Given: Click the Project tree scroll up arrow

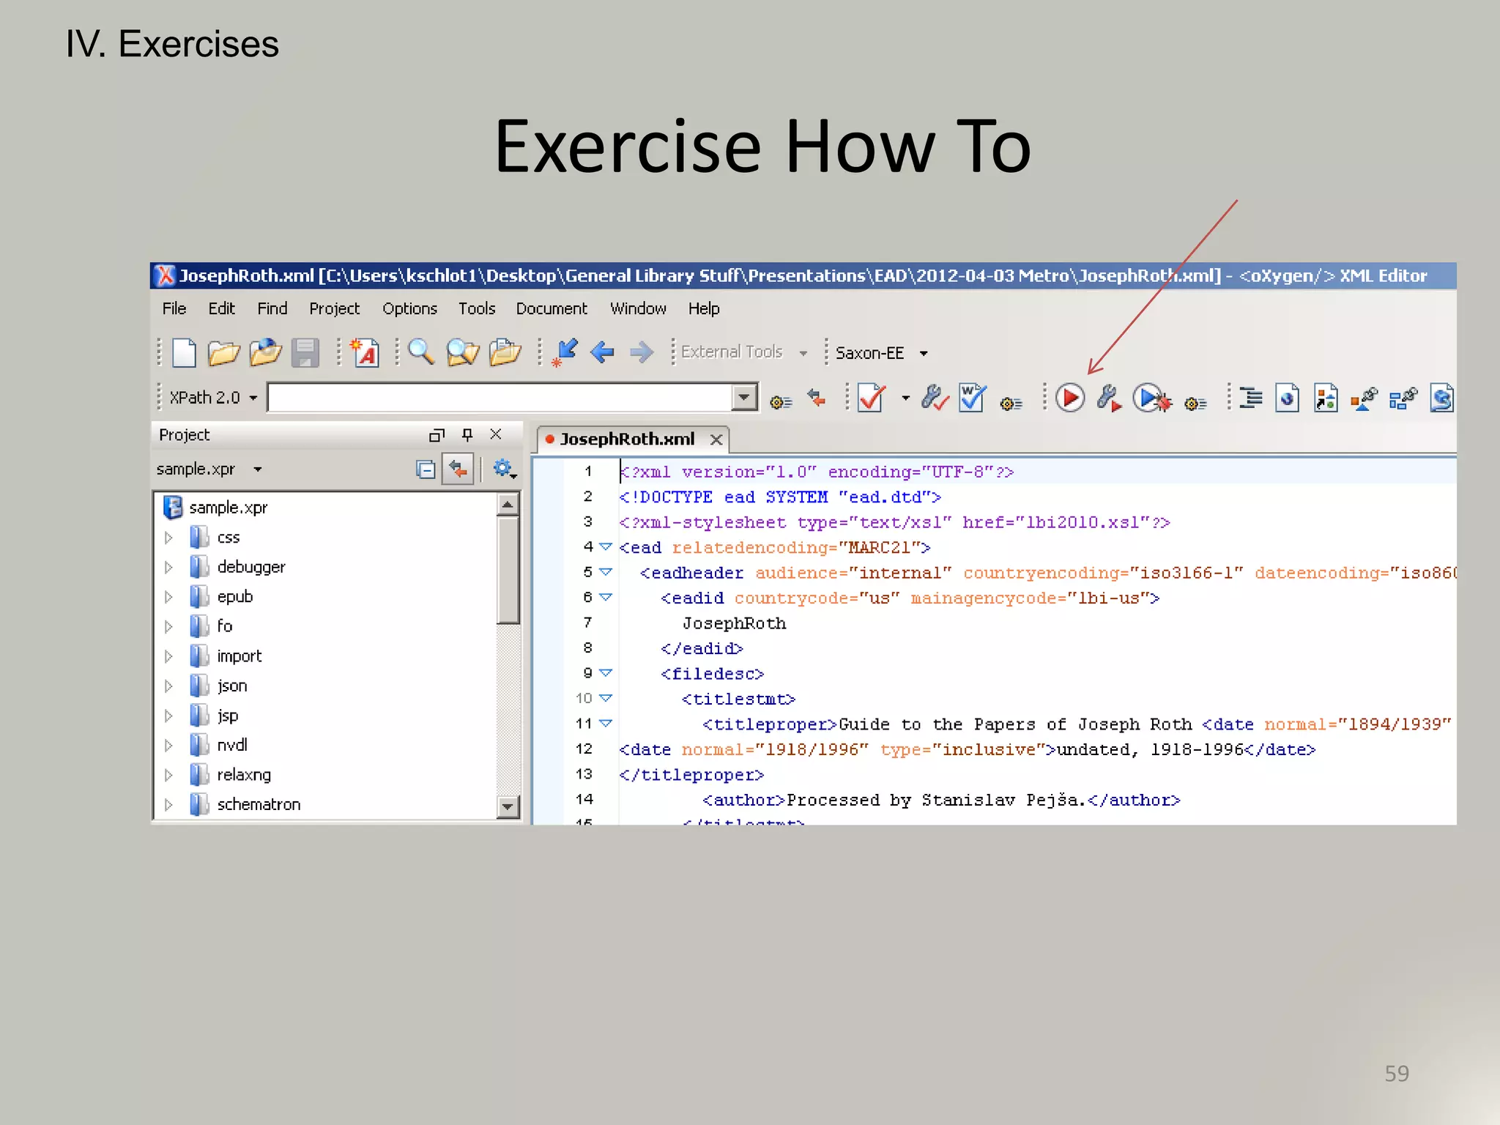Looking at the screenshot, I should click(x=508, y=505).
